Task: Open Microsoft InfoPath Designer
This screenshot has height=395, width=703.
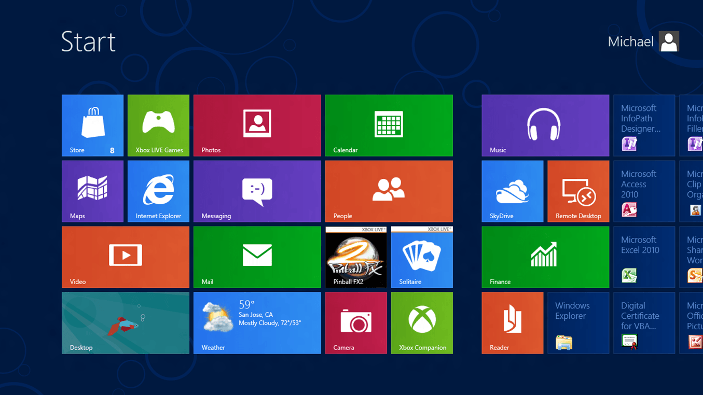Action: click(644, 125)
